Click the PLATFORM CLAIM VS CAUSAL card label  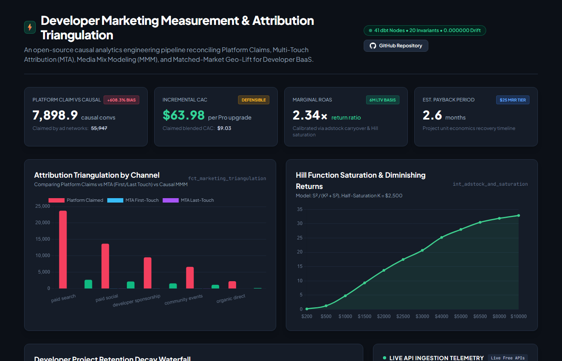point(67,100)
